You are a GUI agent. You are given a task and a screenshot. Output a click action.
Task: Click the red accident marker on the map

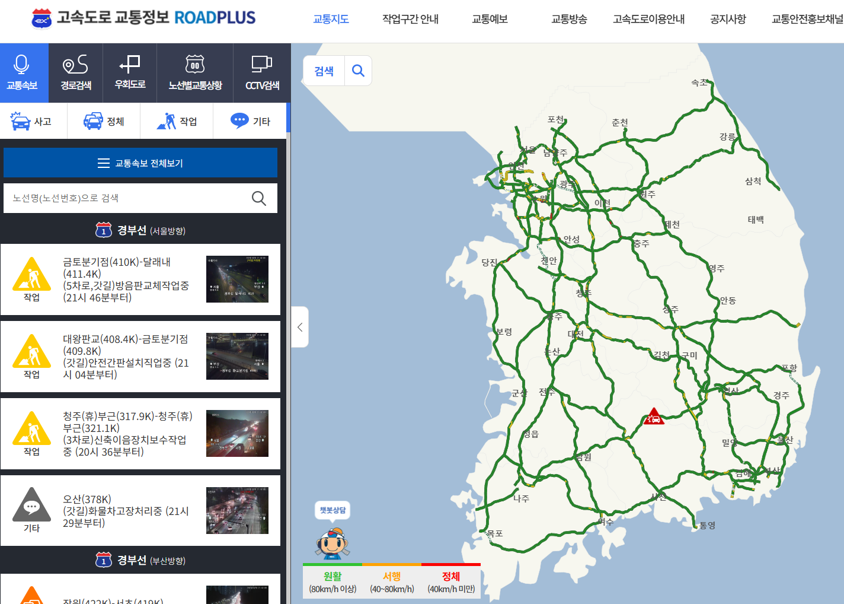(654, 417)
